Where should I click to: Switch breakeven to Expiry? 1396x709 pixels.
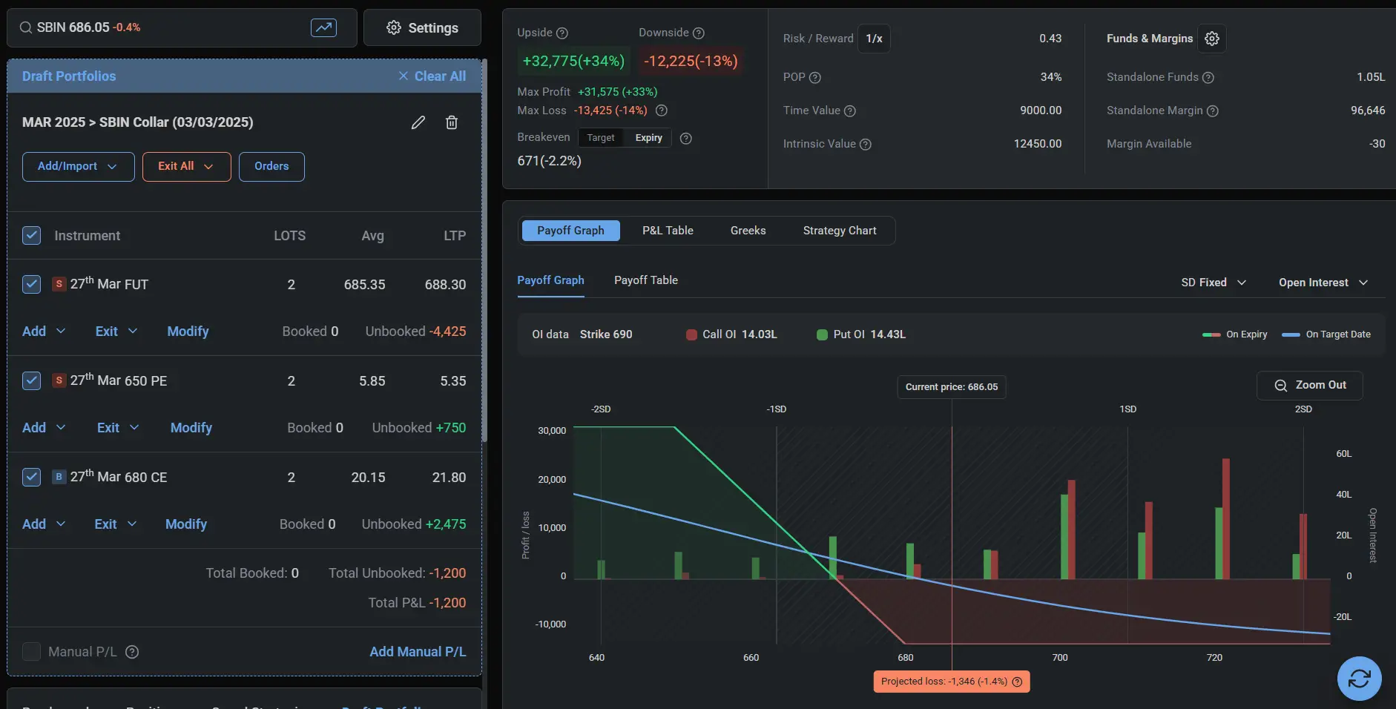click(x=648, y=138)
